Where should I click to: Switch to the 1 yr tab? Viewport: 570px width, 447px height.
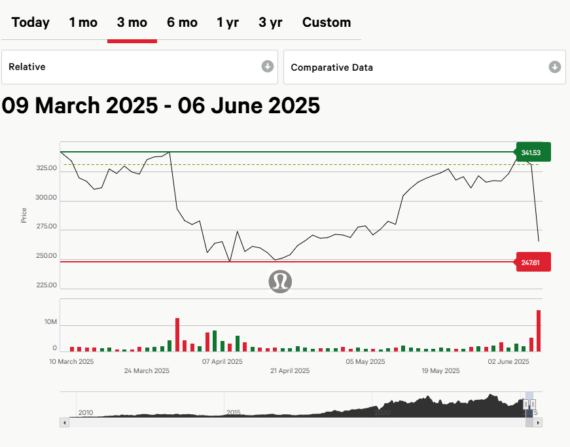click(227, 22)
